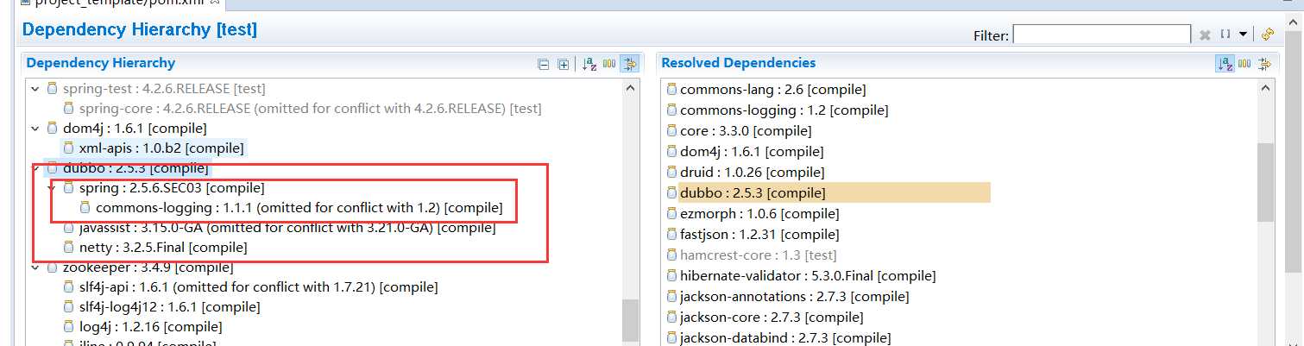Click jar icon of spring-test node
The image size is (1304, 346).
pos(53,89)
